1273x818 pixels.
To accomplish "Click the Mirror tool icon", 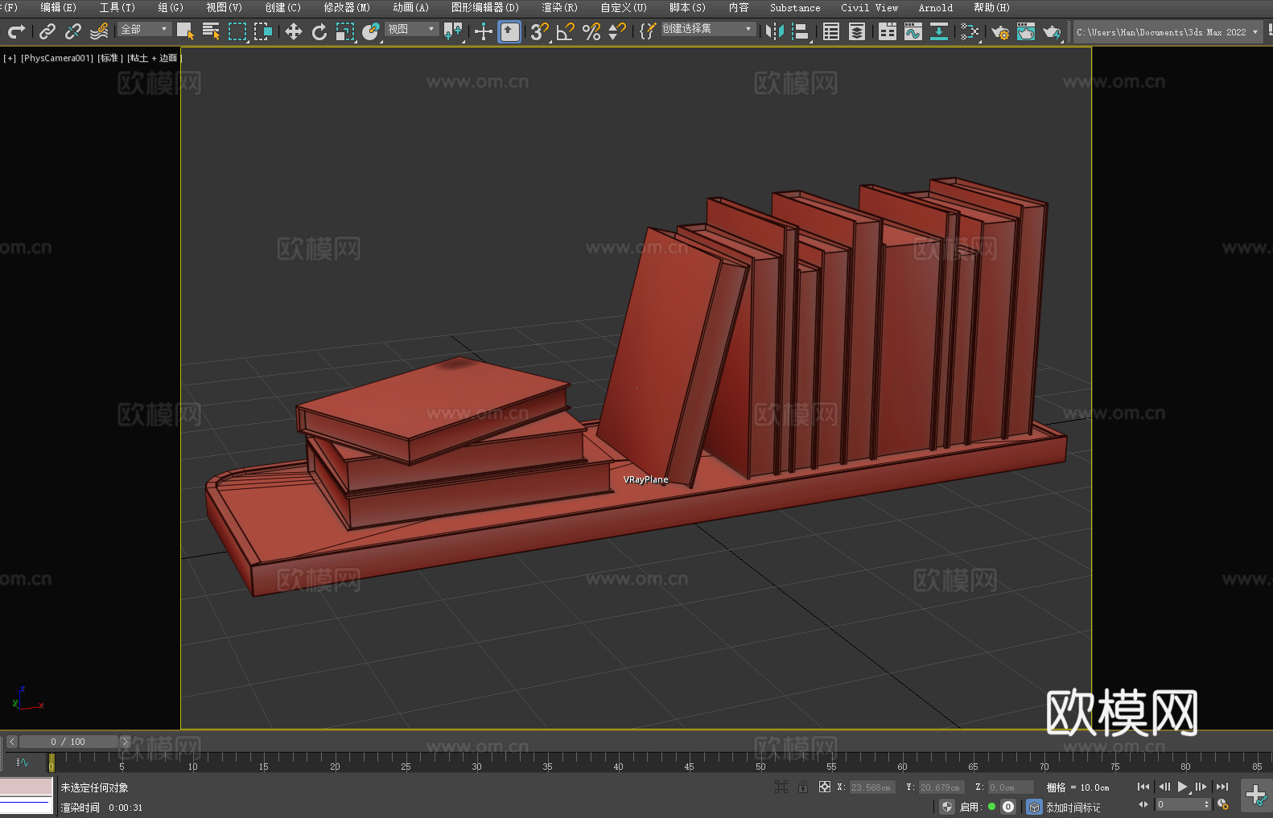I will tap(775, 31).
